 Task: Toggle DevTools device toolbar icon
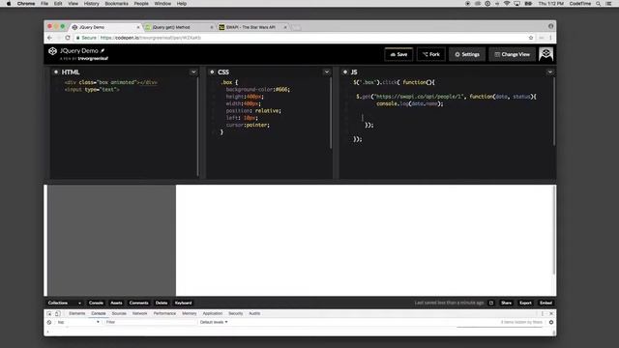coord(58,313)
